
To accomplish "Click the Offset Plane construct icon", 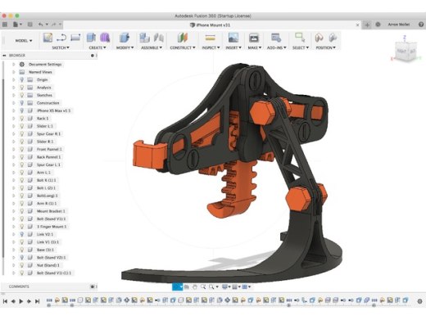I will point(183,38).
